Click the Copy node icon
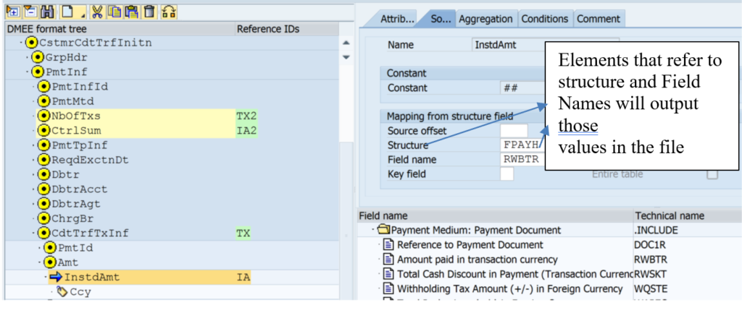The height and width of the screenshot is (310, 742). (114, 11)
